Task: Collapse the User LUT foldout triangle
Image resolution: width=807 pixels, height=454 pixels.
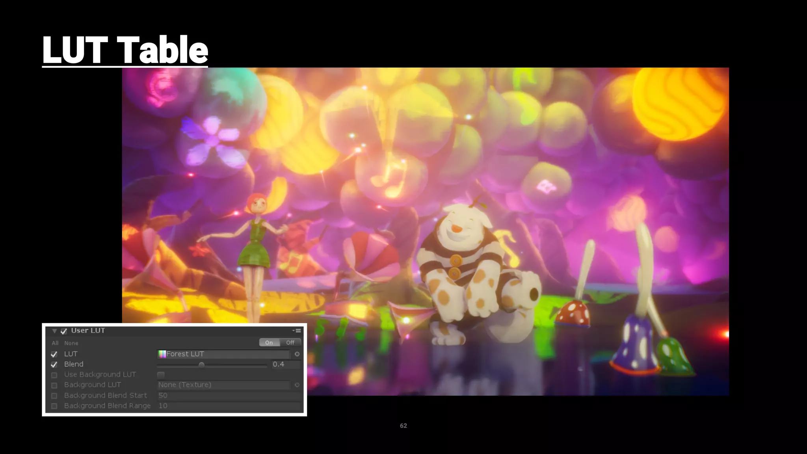Action: [x=54, y=331]
